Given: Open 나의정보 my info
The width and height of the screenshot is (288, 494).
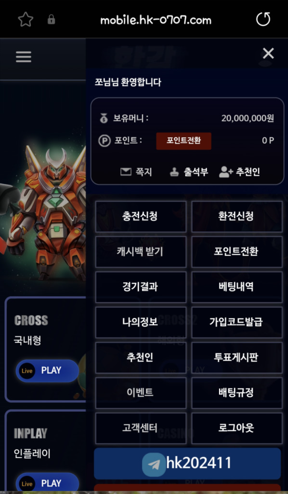Looking at the screenshot, I should pyautogui.click(x=141, y=322).
